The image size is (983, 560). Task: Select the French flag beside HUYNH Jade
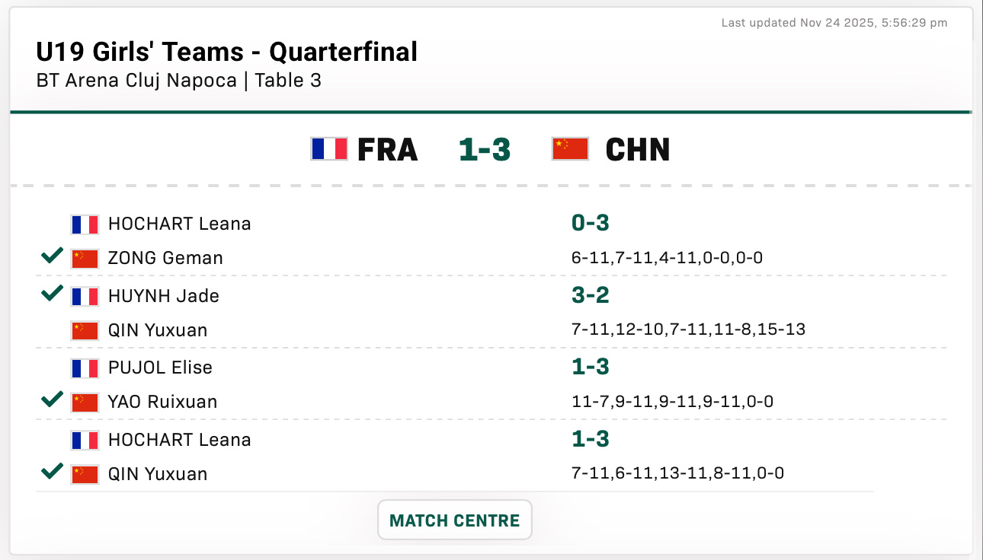click(x=85, y=295)
